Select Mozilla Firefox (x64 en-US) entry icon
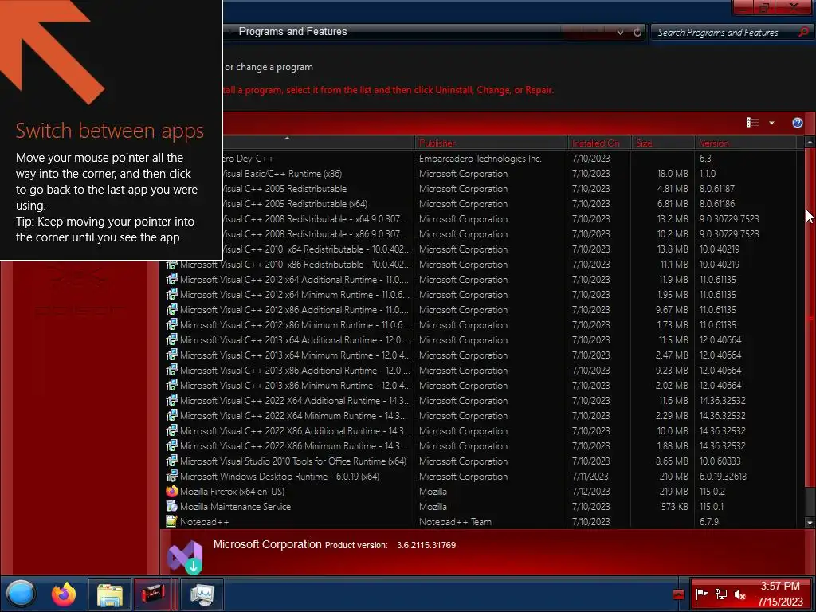The image size is (816, 612). 172,491
